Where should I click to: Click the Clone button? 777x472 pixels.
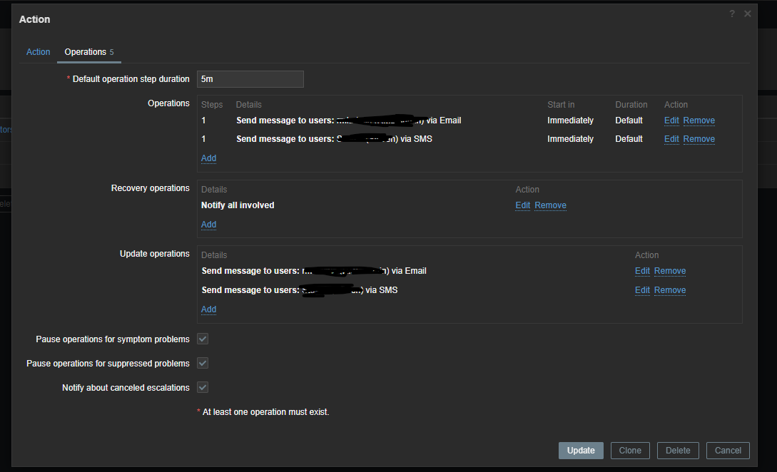[630, 451]
